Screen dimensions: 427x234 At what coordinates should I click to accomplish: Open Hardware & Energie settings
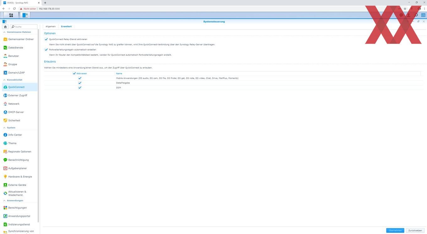19,177
